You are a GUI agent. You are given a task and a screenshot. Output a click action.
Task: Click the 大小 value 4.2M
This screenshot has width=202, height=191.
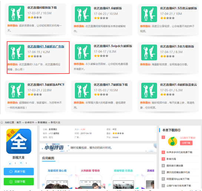pos(83,129)
